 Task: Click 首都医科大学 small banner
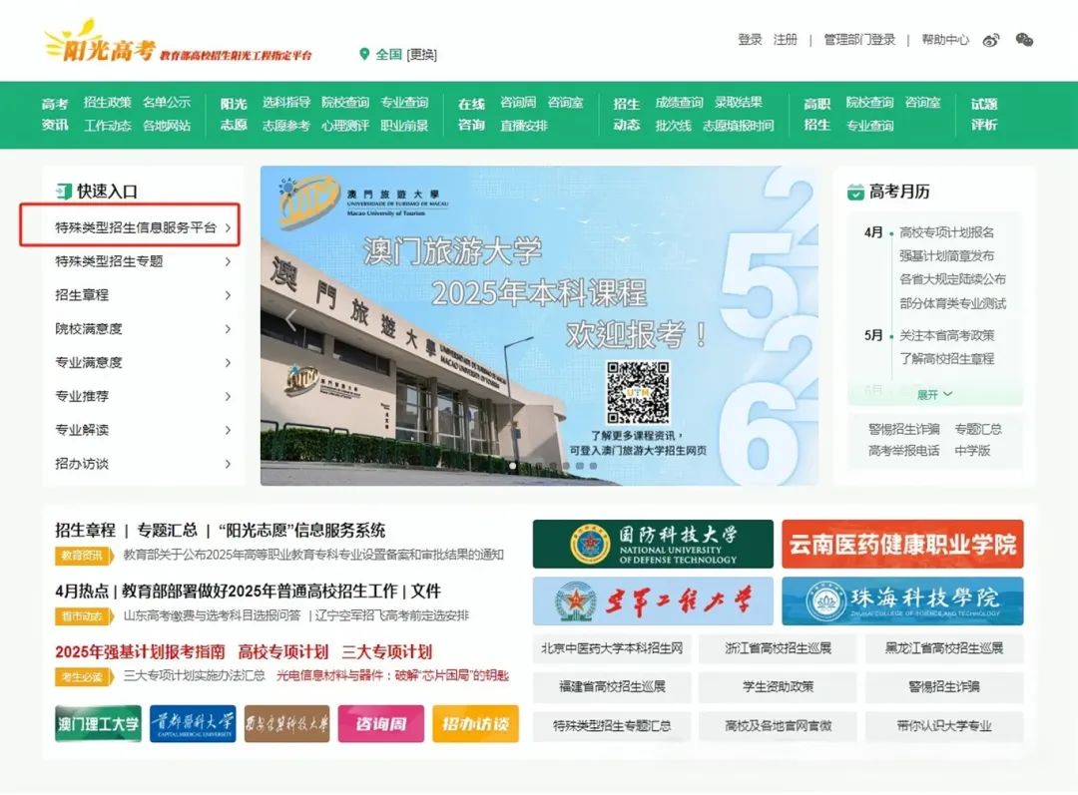(193, 723)
